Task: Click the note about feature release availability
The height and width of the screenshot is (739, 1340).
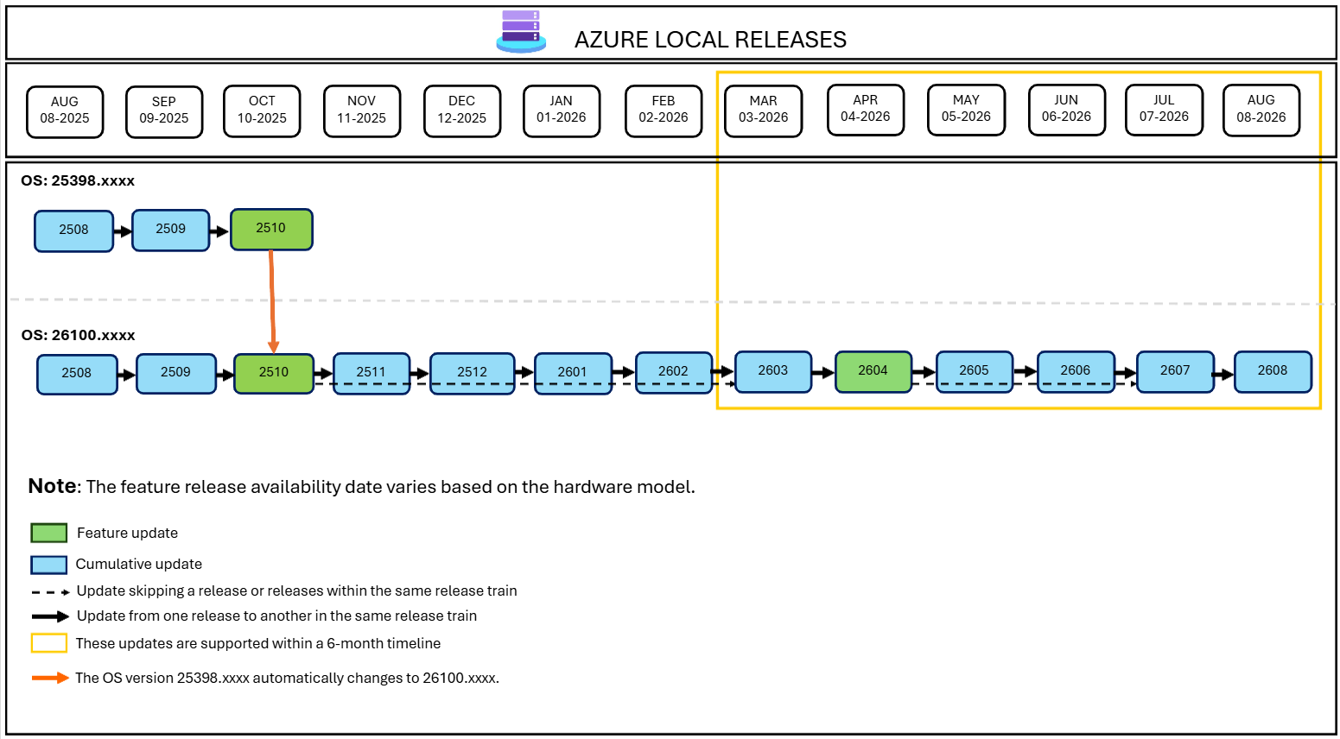Action: 361,486
